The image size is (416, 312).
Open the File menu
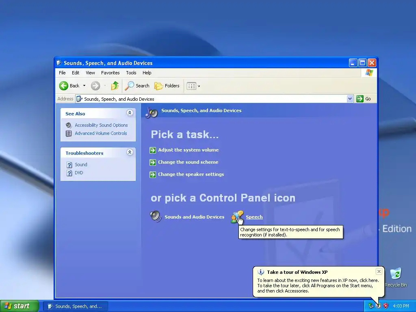pyautogui.click(x=62, y=73)
